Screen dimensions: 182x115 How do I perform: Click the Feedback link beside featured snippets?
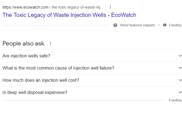coord(175,25)
